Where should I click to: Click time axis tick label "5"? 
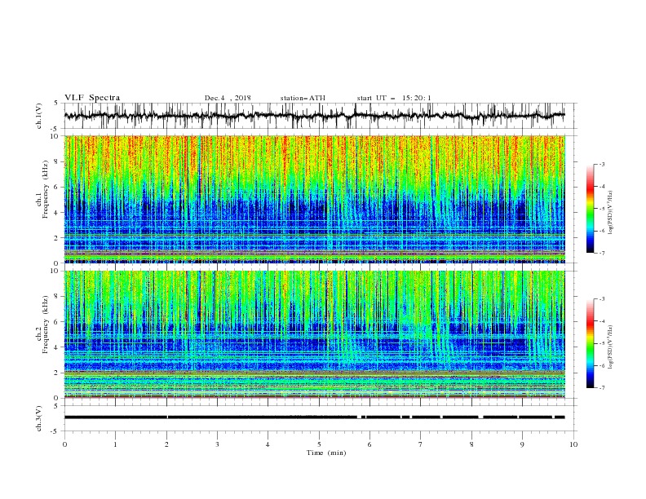click(x=319, y=444)
